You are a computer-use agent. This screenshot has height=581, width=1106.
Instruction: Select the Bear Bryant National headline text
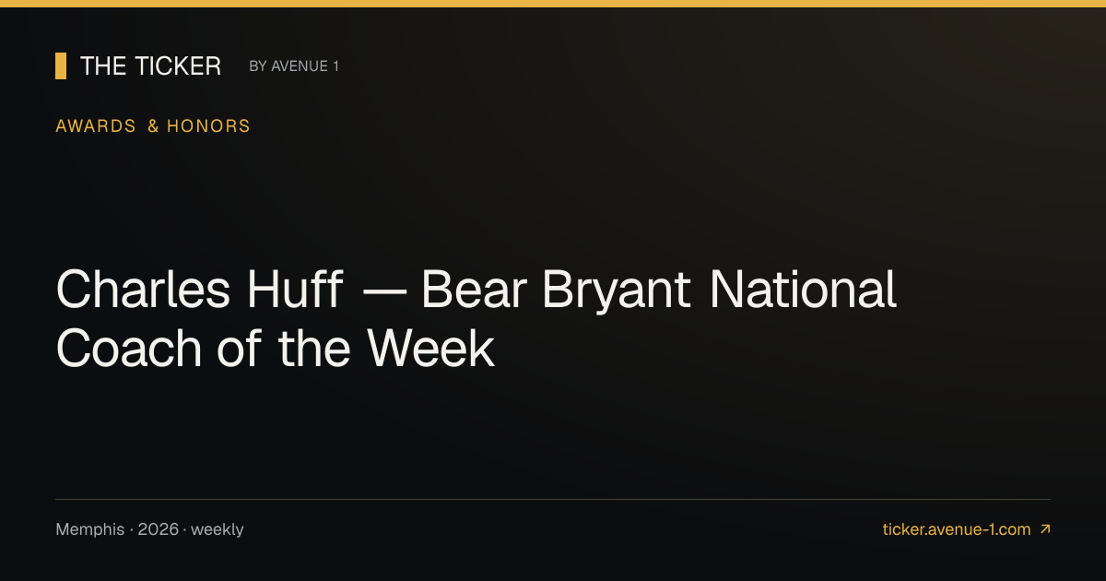659,290
